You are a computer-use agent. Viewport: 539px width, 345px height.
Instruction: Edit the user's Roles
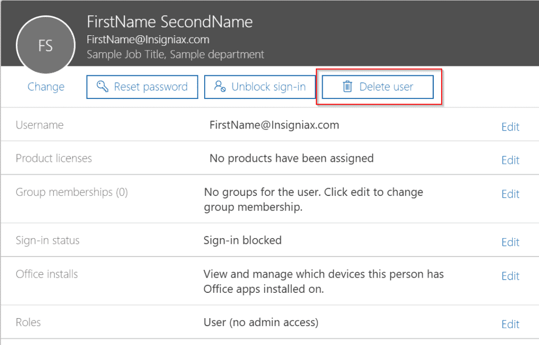pyautogui.click(x=510, y=324)
